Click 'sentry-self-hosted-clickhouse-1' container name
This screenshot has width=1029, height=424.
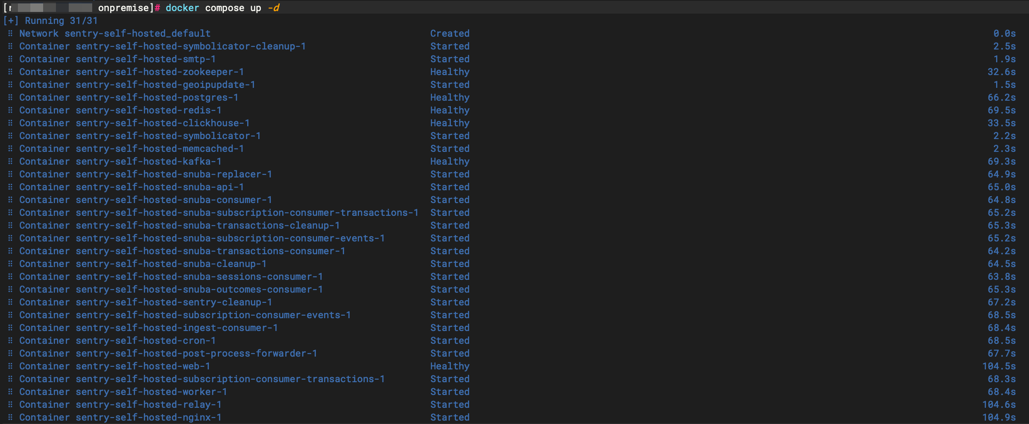click(x=163, y=123)
